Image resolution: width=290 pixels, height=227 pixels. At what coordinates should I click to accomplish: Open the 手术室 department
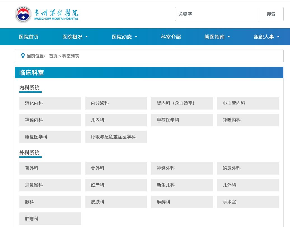(248, 202)
